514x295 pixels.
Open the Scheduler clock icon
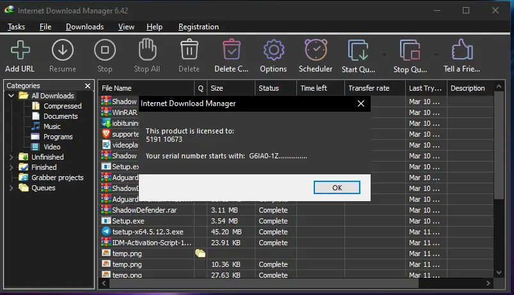pyautogui.click(x=316, y=50)
